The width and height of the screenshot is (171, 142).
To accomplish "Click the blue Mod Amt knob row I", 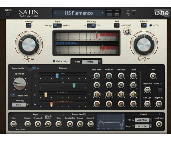I will point(109,76).
